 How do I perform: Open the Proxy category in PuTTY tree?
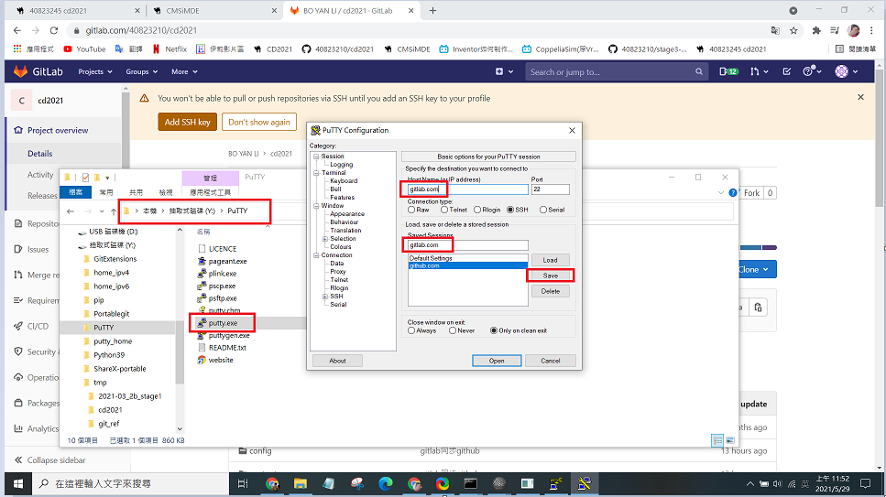click(338, 272)
